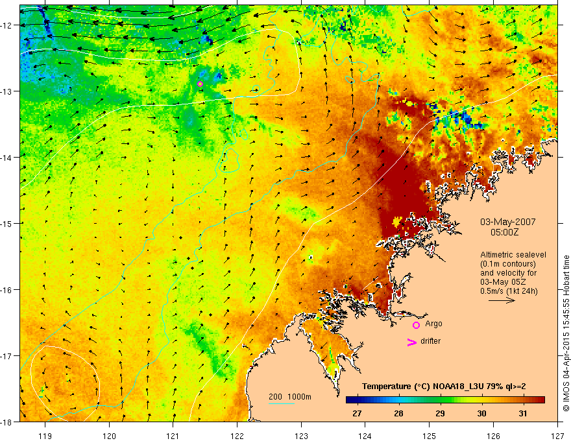Click the 'drifter' legend label
This screenshot has height=441, width=571.
click(x=430, y=341)
